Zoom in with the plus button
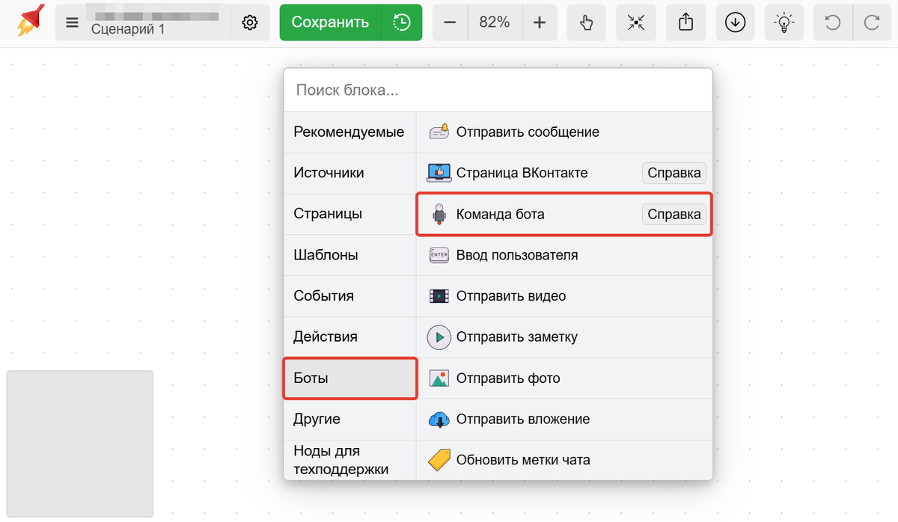This screenshot has width=898, height=522. coord(540,22)
